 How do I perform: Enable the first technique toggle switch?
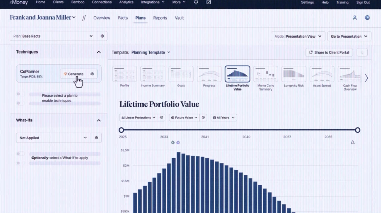pos(20,94)
